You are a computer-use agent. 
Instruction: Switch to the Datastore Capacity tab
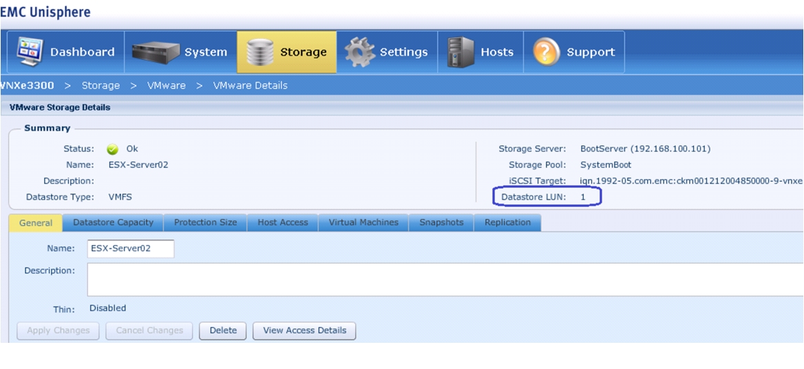(x=114, y=222)
